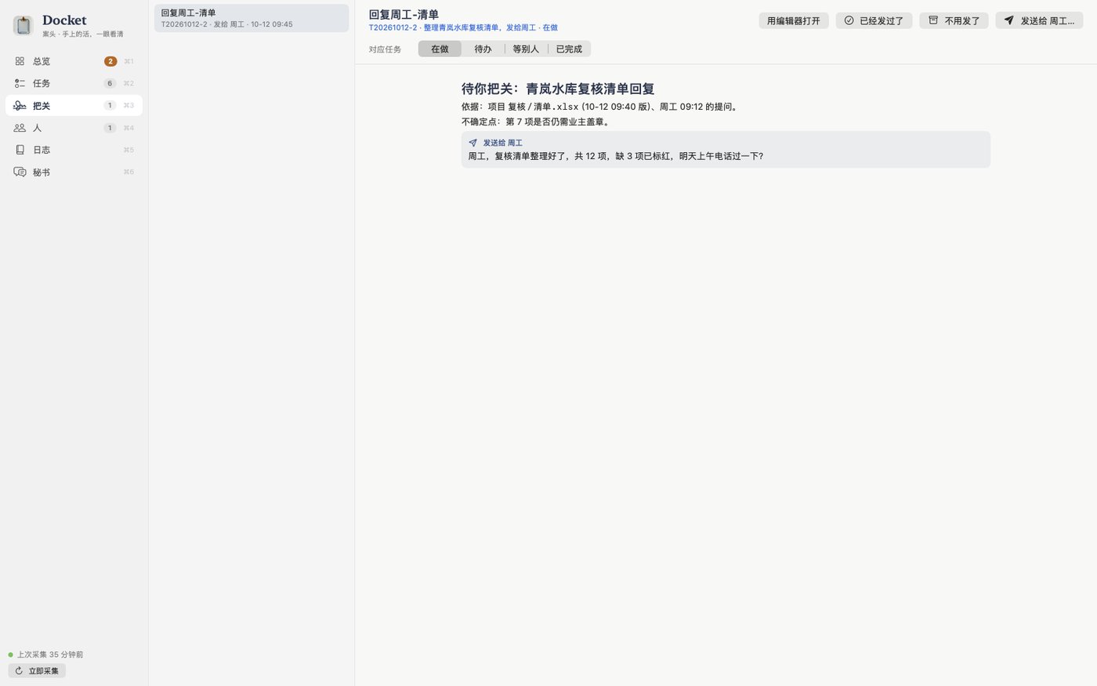Screen dimensions: 1097x686
Task: Set task status to 待办
Action: (483, 49)
